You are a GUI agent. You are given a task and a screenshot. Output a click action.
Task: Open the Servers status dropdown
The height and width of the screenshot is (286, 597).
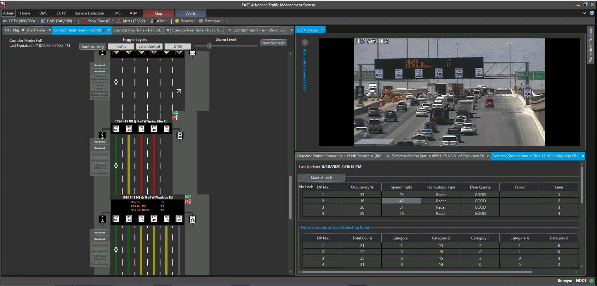186,21
